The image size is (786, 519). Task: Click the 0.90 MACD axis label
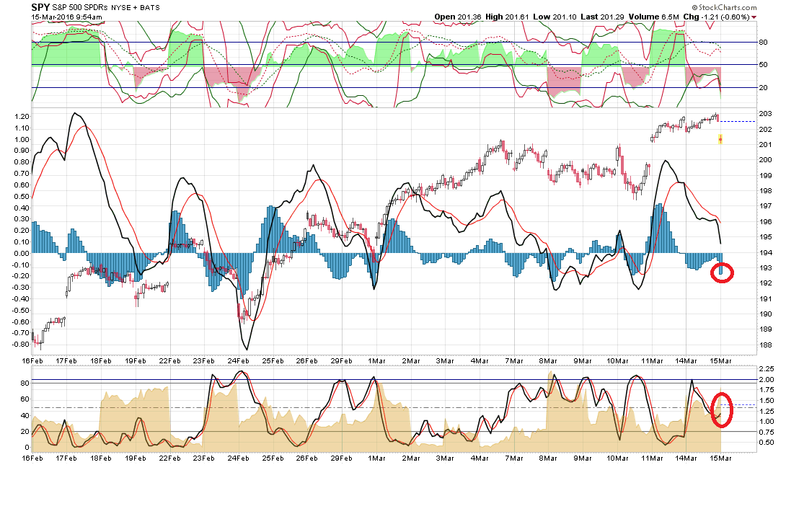tap(22, 151)
